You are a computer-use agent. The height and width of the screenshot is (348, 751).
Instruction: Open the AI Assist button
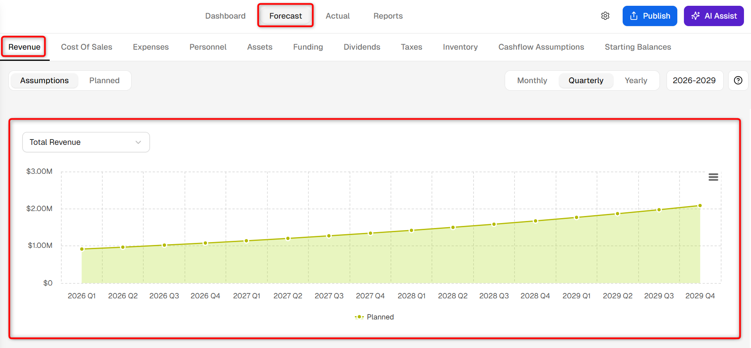714,16
